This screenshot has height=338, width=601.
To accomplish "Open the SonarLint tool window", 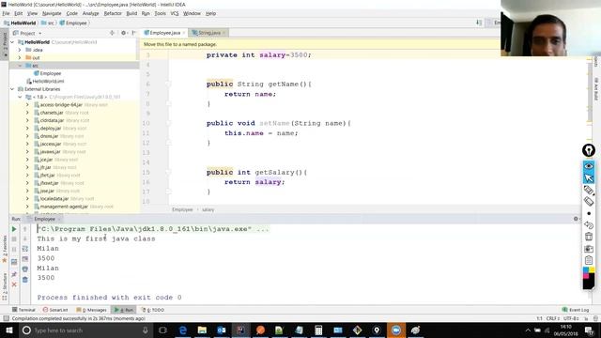I will click(55, 310).
